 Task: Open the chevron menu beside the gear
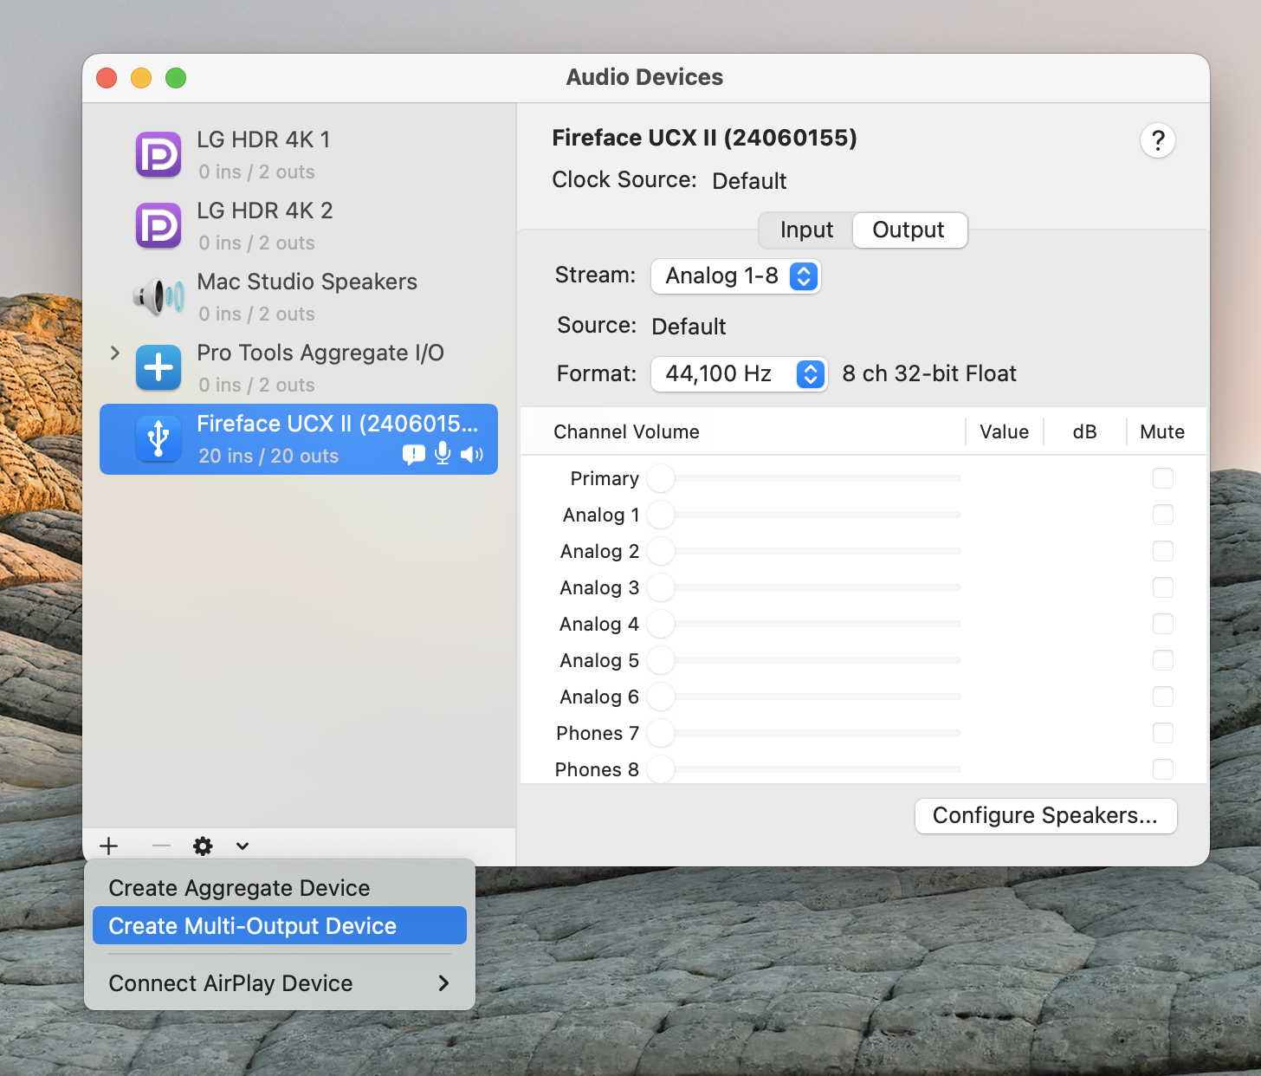point(242,846)
